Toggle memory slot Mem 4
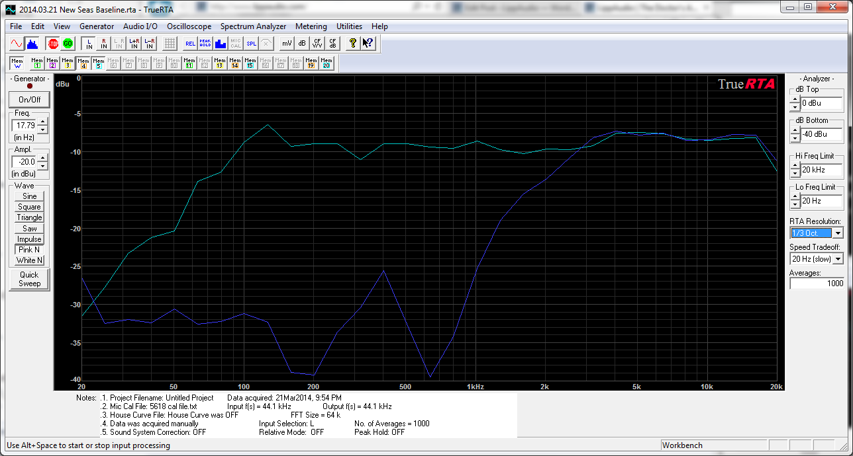Image resolution: width=853 pixels, height=456 pixels. [x=83, y=63]
